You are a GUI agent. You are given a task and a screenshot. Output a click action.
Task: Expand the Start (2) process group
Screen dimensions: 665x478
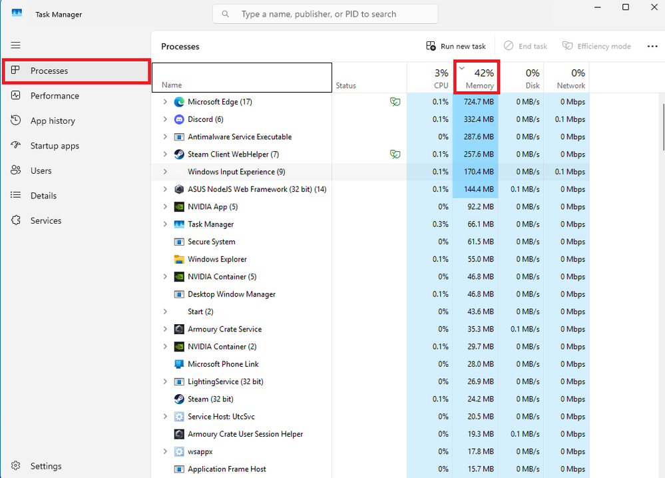tap(165, 312)
